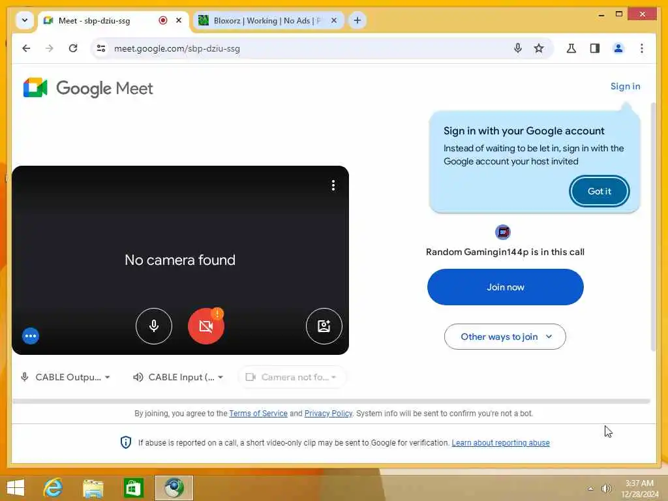Mute the microphone in the preview
This screenshot has height=501, width=668.
pyautogui.click(x=154, y=326)
